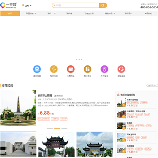Open the nav item left of 节地生态葬
The width and height of the screenshot is (158, 158).
pyautogui.click(x=69, y=13)
